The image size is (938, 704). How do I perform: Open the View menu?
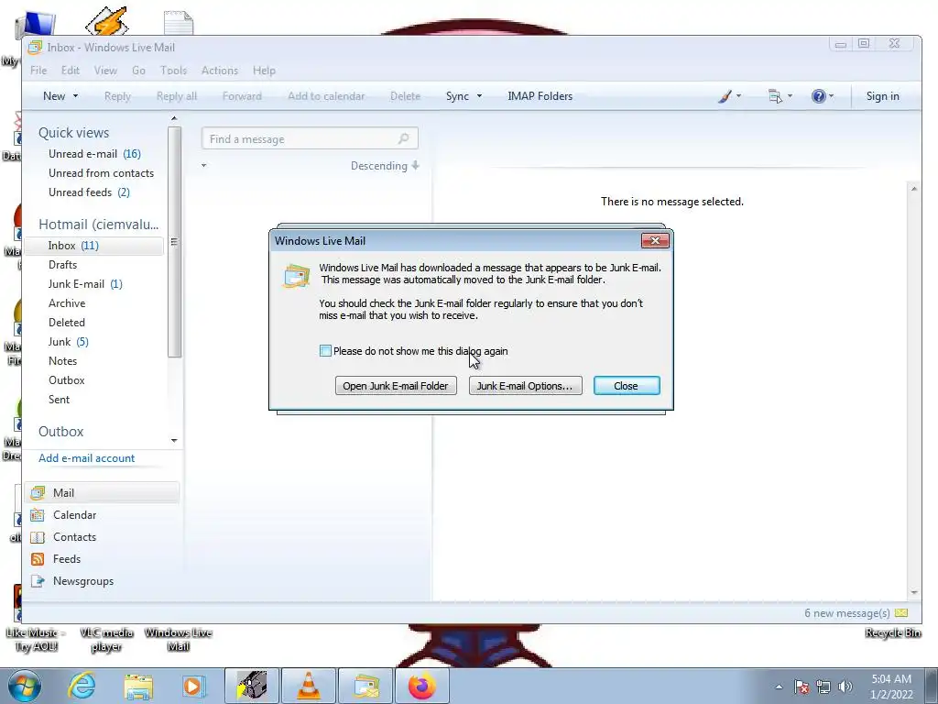click(x=105, y=70)
